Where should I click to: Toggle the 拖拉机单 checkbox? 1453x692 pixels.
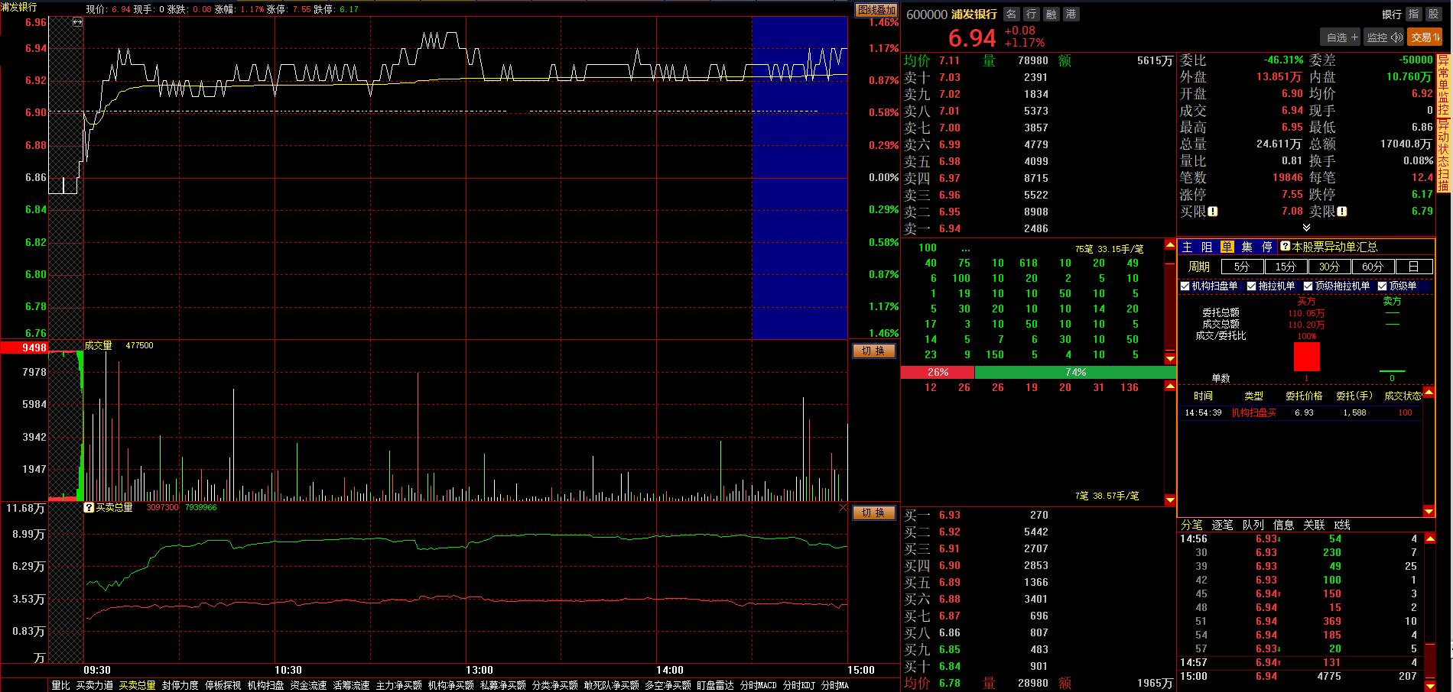1252,286
